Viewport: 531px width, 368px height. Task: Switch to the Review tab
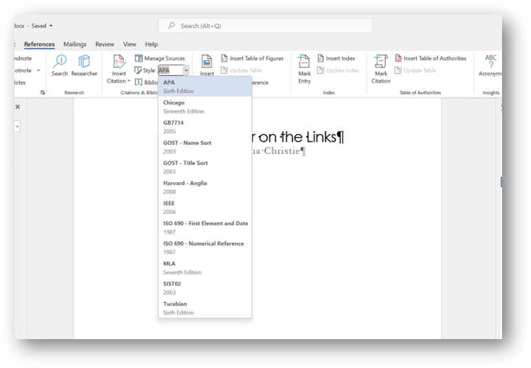point(105,44)
